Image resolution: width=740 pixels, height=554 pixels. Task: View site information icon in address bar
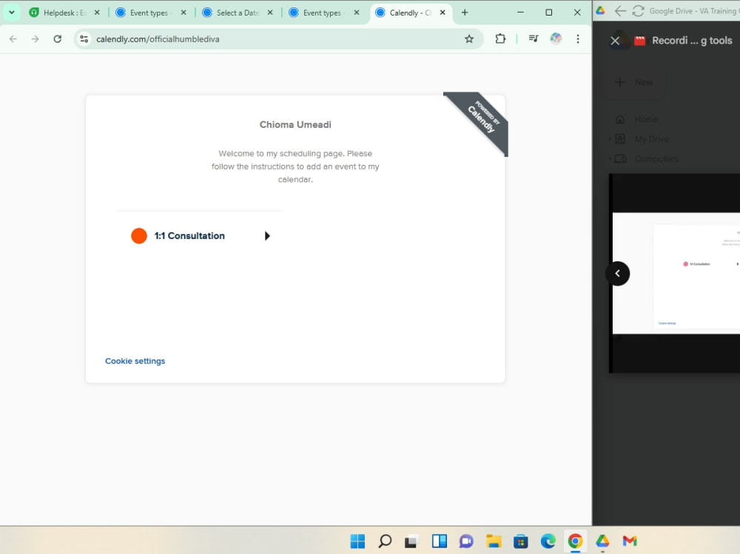tap(84, 39)
